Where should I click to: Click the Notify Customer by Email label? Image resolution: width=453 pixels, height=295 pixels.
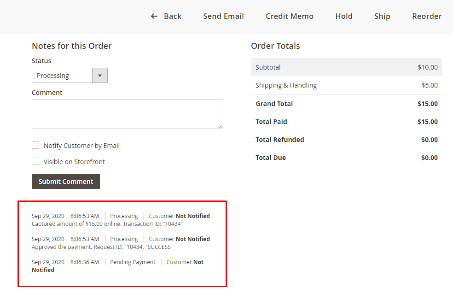point(81,146)
